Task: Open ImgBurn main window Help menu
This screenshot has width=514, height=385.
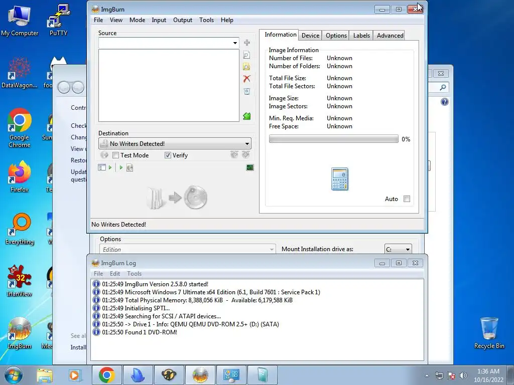Action: (227, 20)
